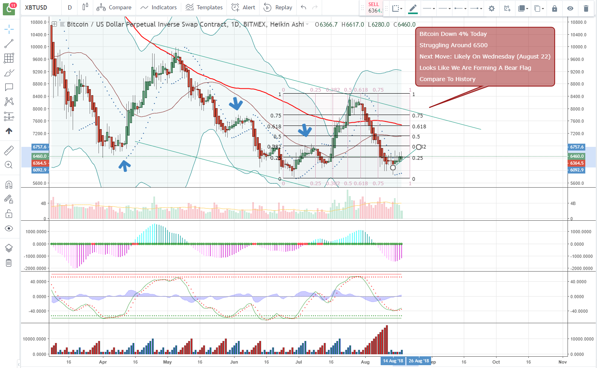Click the redo arrow
Viewport: 597px width, 368px height.
315,7
